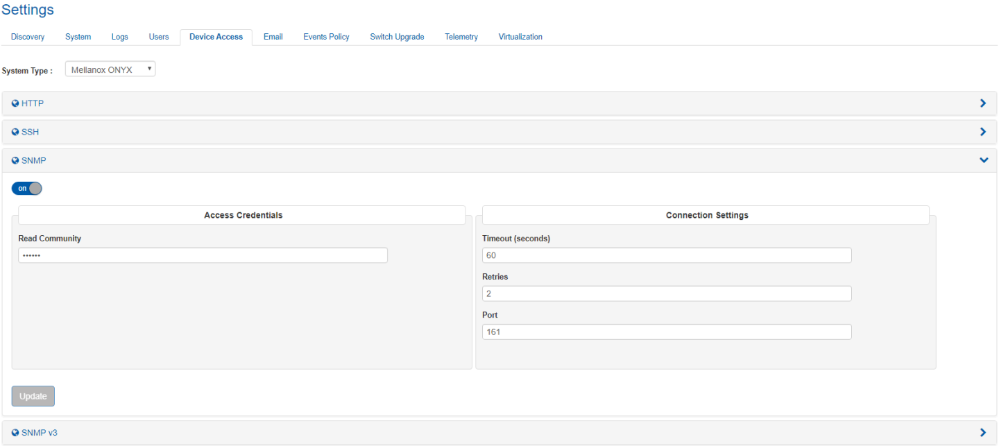The height and width of the screenshot is (446, 999).
Task: Click the globe icon beside SNMP
Action: pyautogui.click(x=15, y=160)
